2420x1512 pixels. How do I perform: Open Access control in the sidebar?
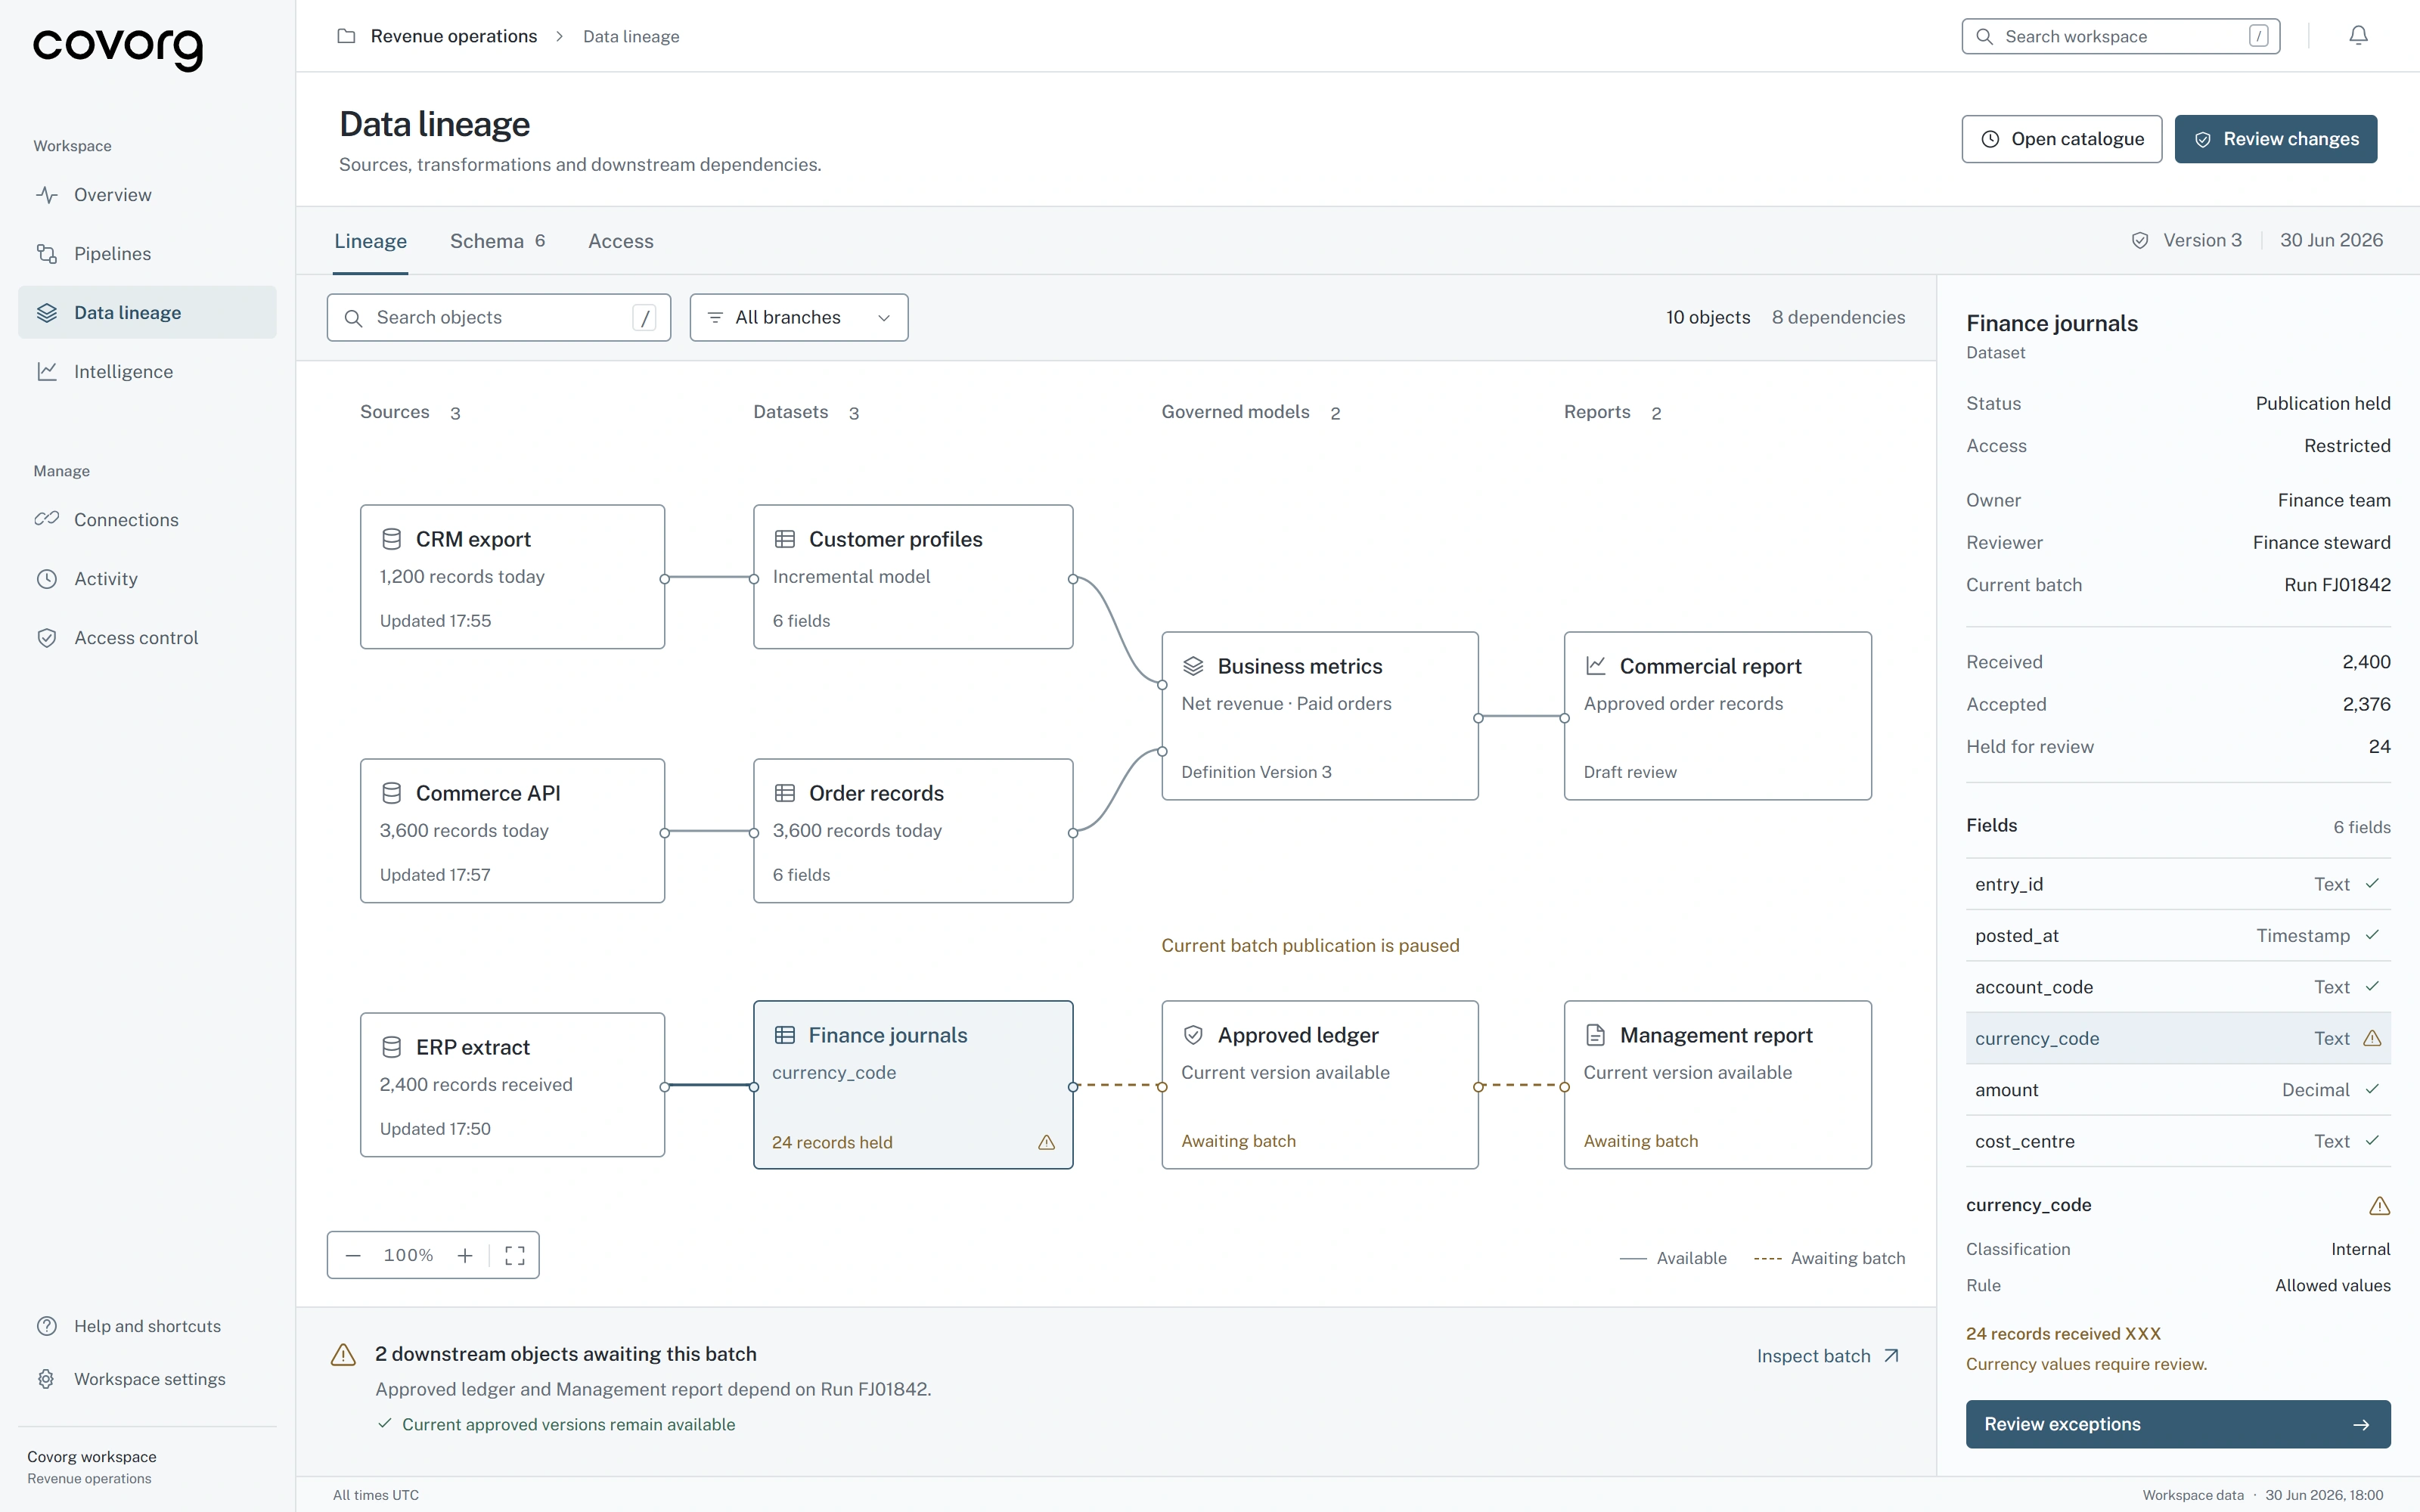click(x=147, y=637)
